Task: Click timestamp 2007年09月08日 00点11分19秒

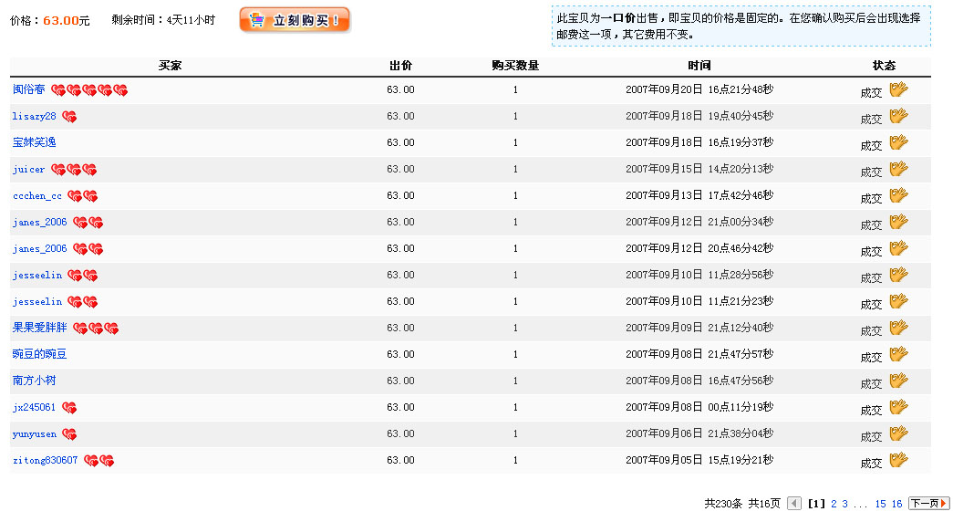Action: click(x=699, y=407)
